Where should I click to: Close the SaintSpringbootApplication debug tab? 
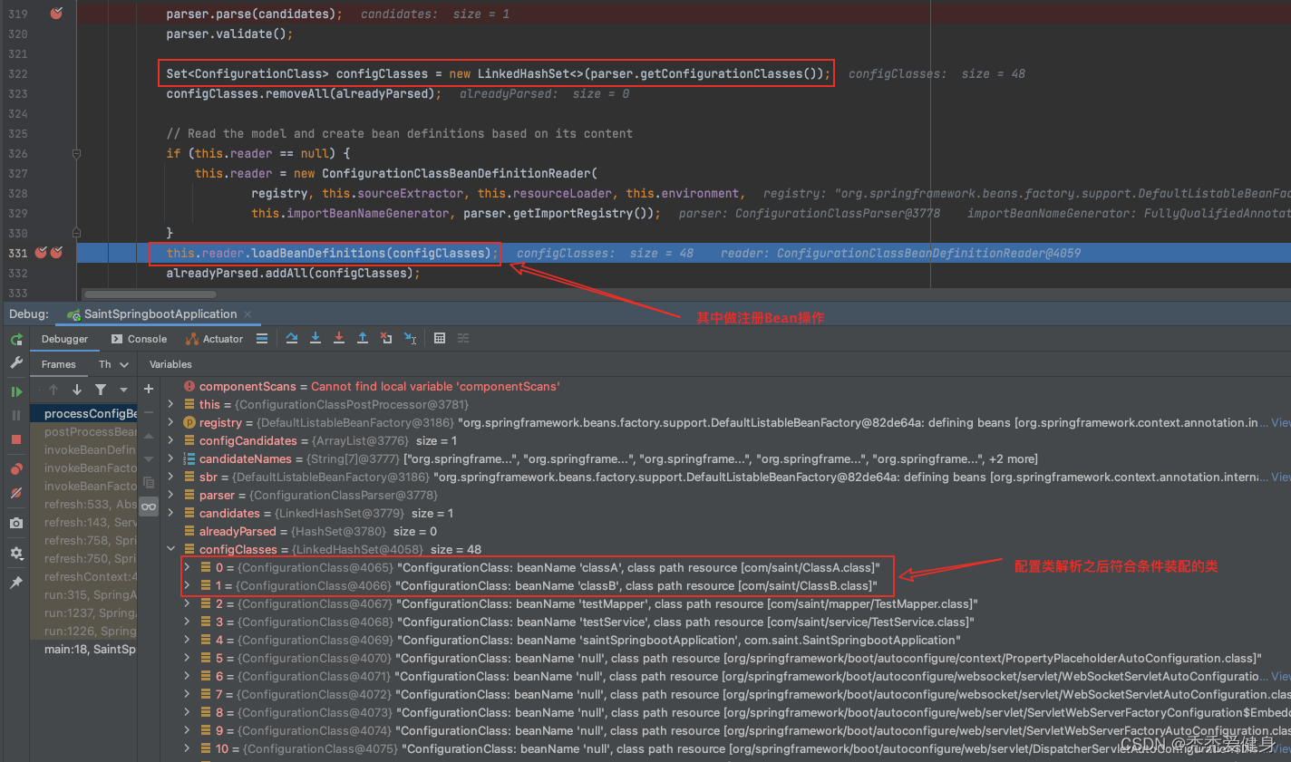click(248, 314)
